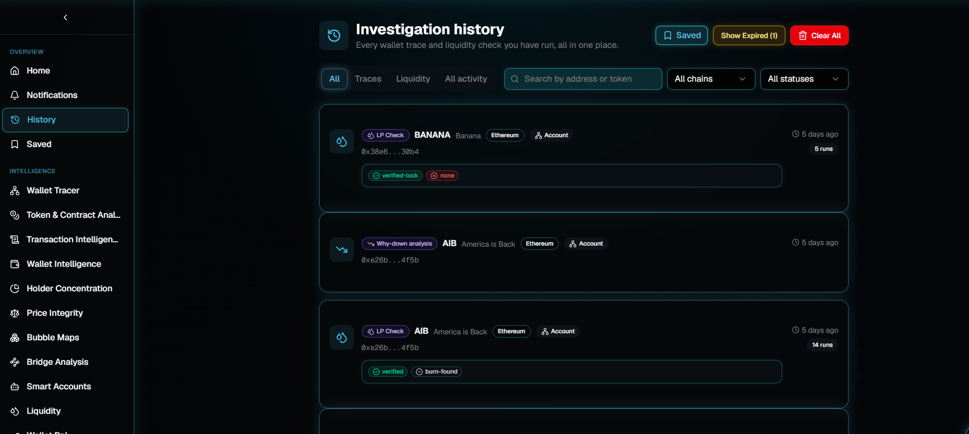This screenshot has width=969, height=434.
Task: Click the Ethereum chip on AIB LP Check row
Action: [x=511, y=331]
